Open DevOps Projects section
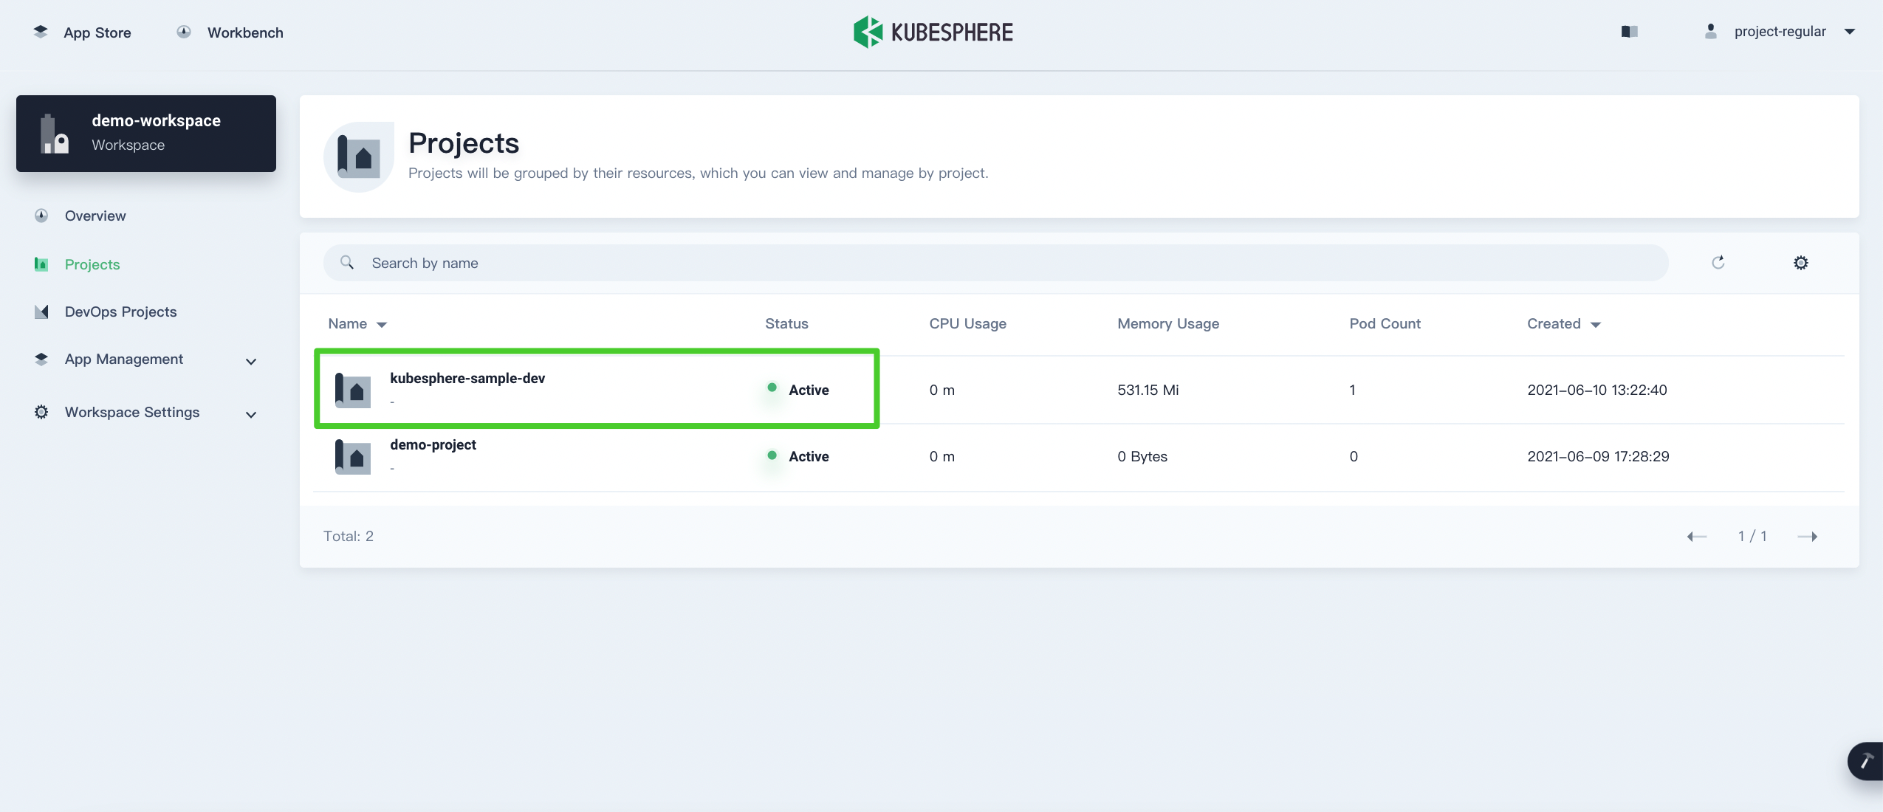Viewport: 1883px width, 812px height. [120, 311]
